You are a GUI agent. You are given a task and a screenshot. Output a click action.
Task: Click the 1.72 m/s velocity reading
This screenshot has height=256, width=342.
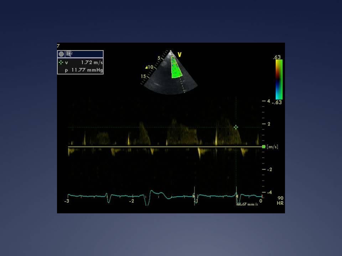pyautogui.click(x=92, y=63)
